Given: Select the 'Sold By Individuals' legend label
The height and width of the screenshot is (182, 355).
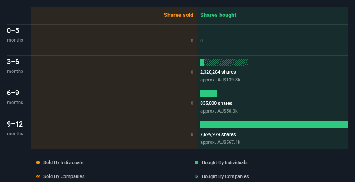Looking at the screenshot, I should click(63, 162).
